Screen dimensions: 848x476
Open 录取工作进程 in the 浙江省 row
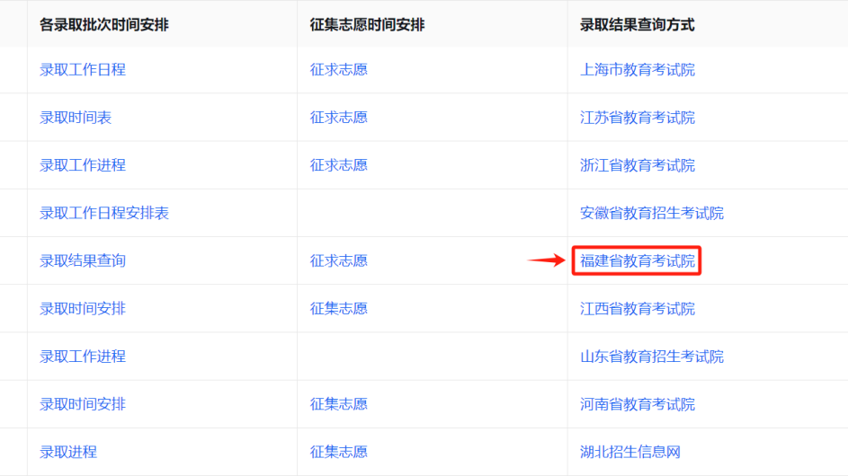pyautogui.click(x=82, y=164)
